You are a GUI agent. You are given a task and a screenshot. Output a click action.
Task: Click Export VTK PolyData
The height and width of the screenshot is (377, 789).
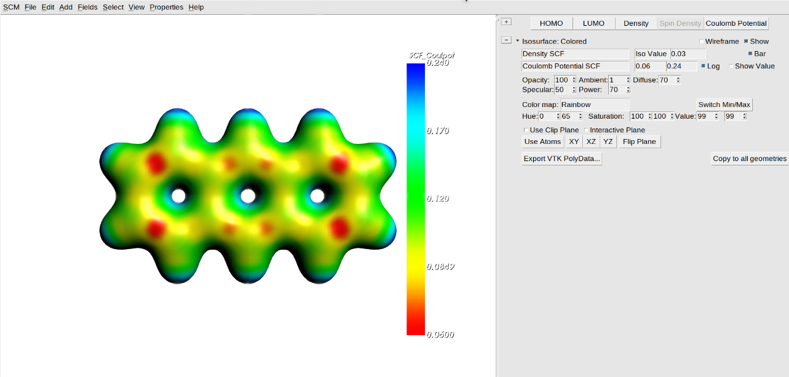point(561,158)
